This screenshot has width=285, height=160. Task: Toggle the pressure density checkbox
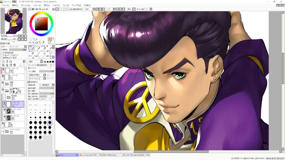pos(34,99)
